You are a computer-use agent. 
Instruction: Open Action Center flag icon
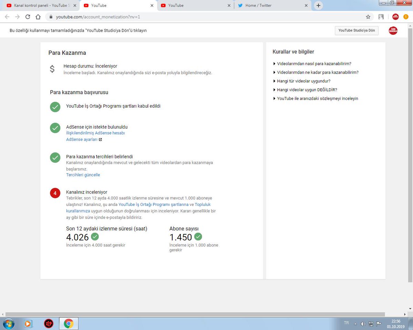tap(379, 323)
